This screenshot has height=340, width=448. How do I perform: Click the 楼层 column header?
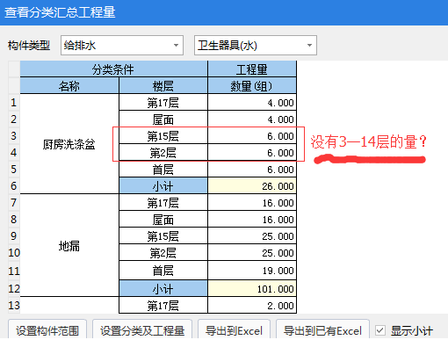[x=163, y=86]
